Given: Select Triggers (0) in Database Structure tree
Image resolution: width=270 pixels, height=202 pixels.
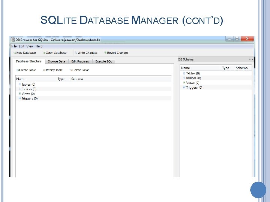Looking at the screenshot, I should (30, 98).
